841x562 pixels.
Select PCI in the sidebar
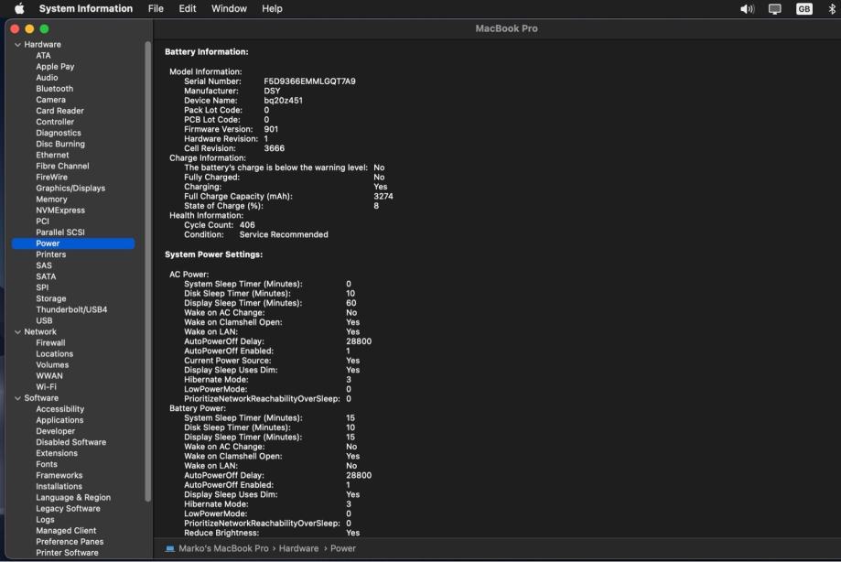click(42, 222)
